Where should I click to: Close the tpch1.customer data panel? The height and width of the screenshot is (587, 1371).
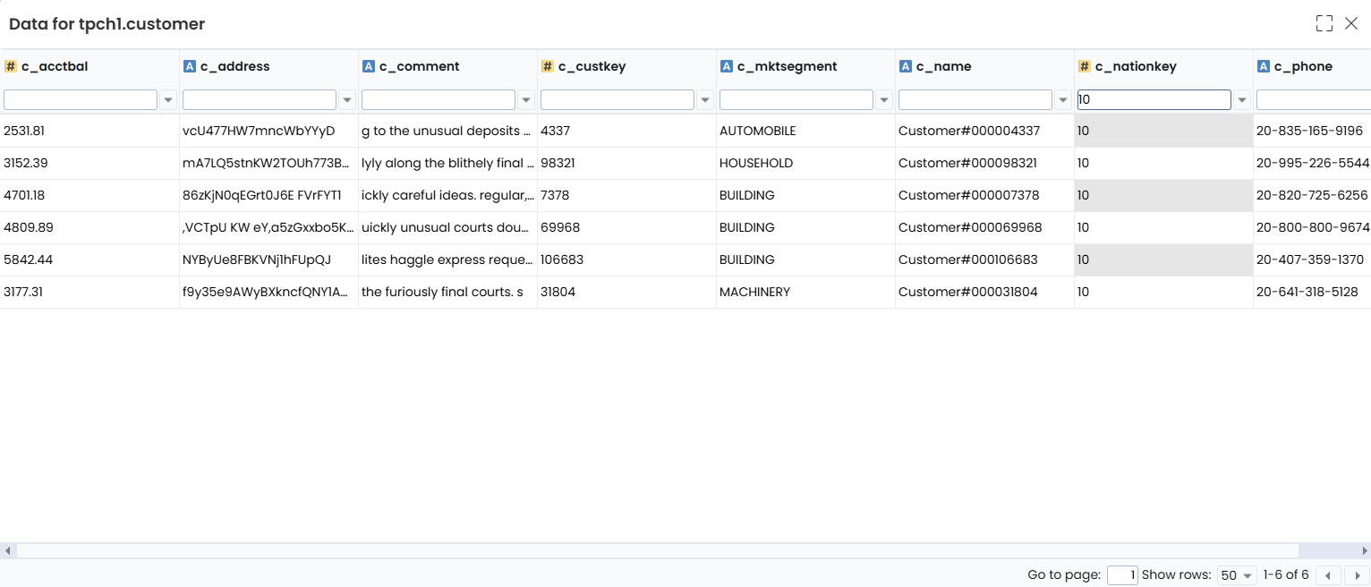pyautogui.click(x=1351, y=24)
